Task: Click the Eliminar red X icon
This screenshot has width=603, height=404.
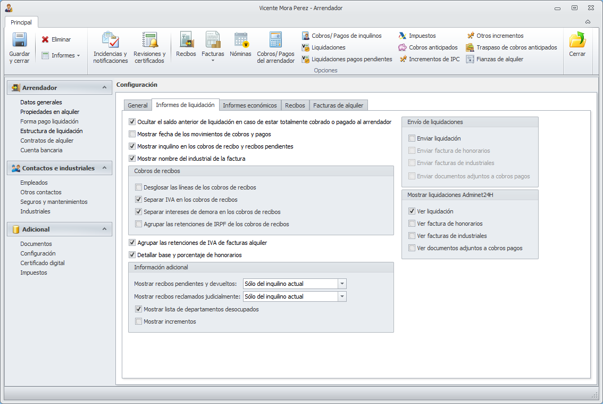Action: point(45,39)
